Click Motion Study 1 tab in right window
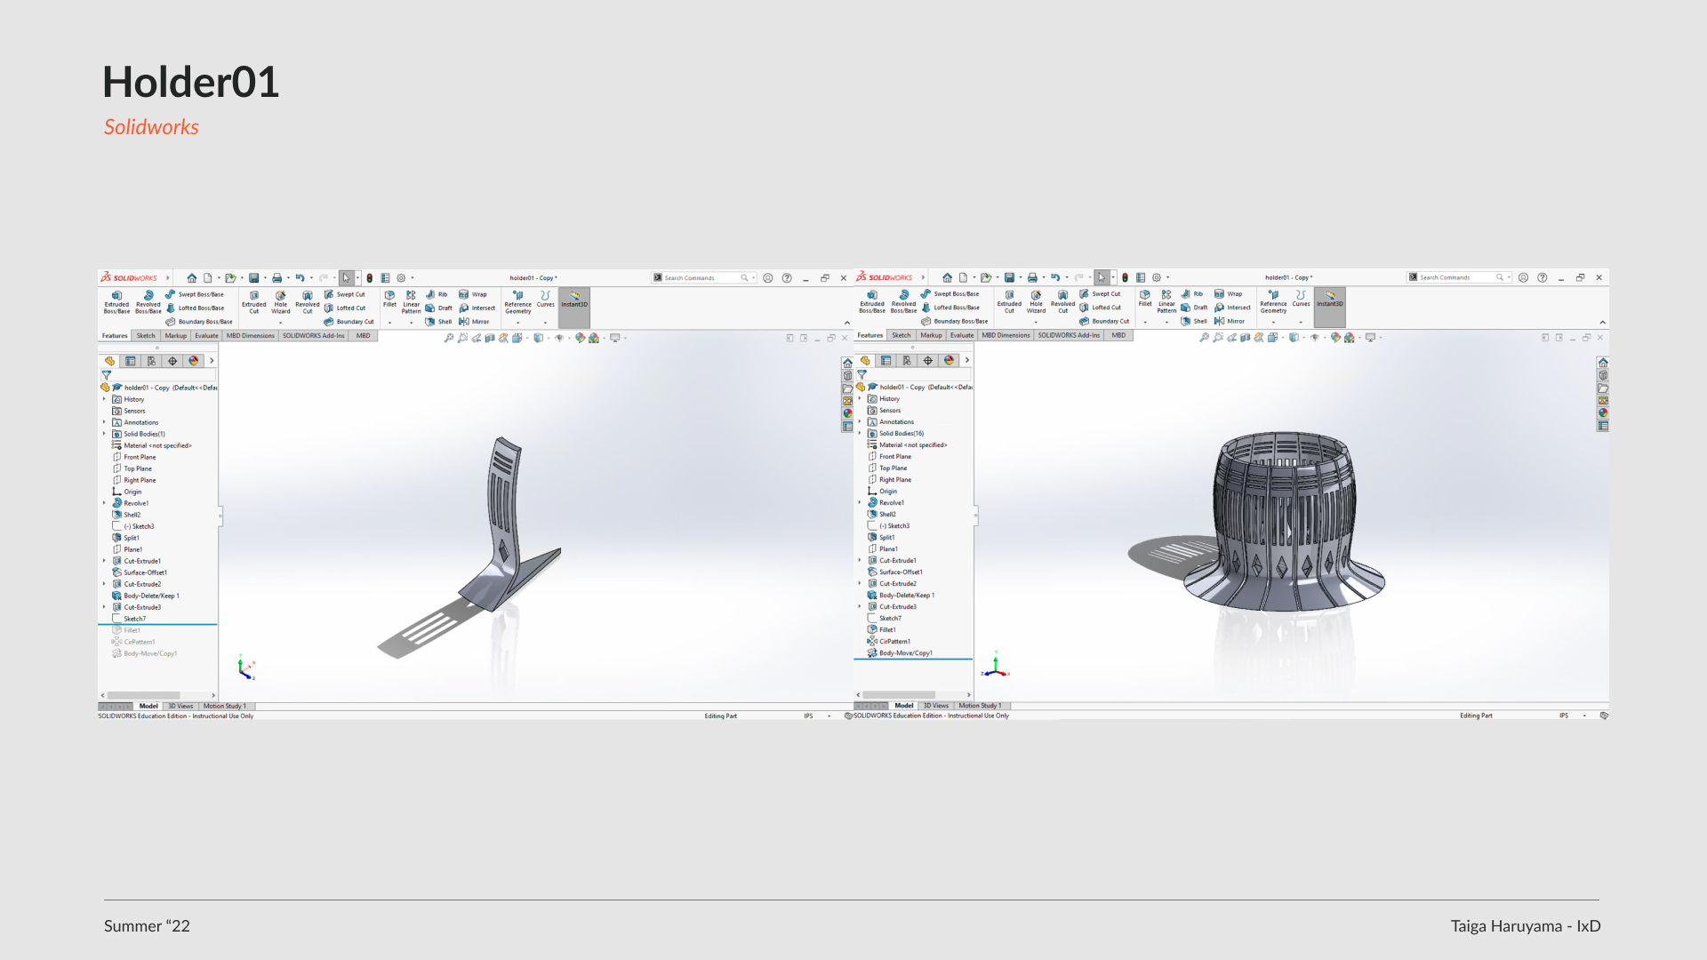 click(980, 706)
